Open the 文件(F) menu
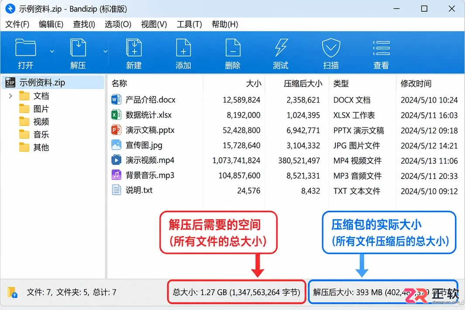This screenshot has height=310, width=465. (x=17, y=24)
